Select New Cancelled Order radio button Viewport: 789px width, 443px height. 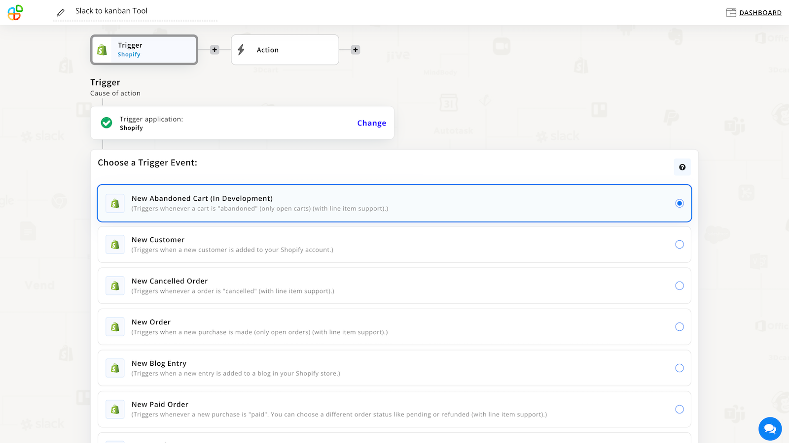click(680, 286)
